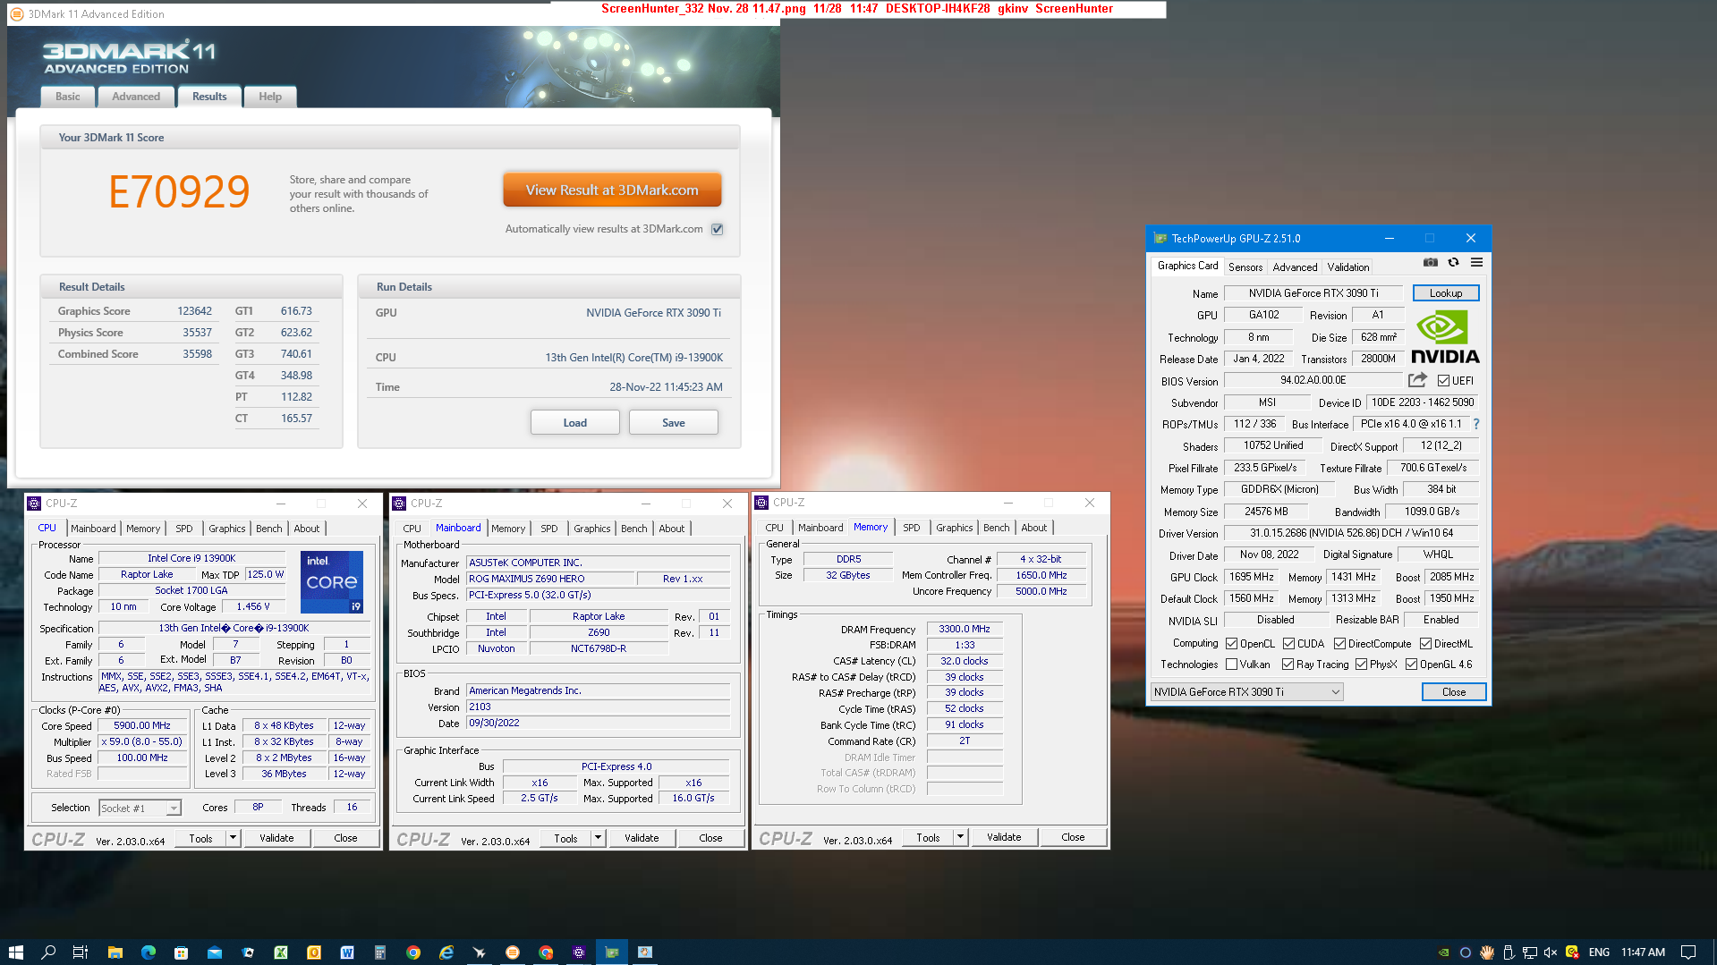1717x965 pixels.
Task: Click the Load button in Run Details
Action: (574, 422)
